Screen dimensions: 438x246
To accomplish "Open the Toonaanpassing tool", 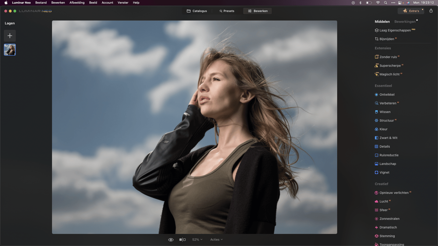I will click(389, 244).
